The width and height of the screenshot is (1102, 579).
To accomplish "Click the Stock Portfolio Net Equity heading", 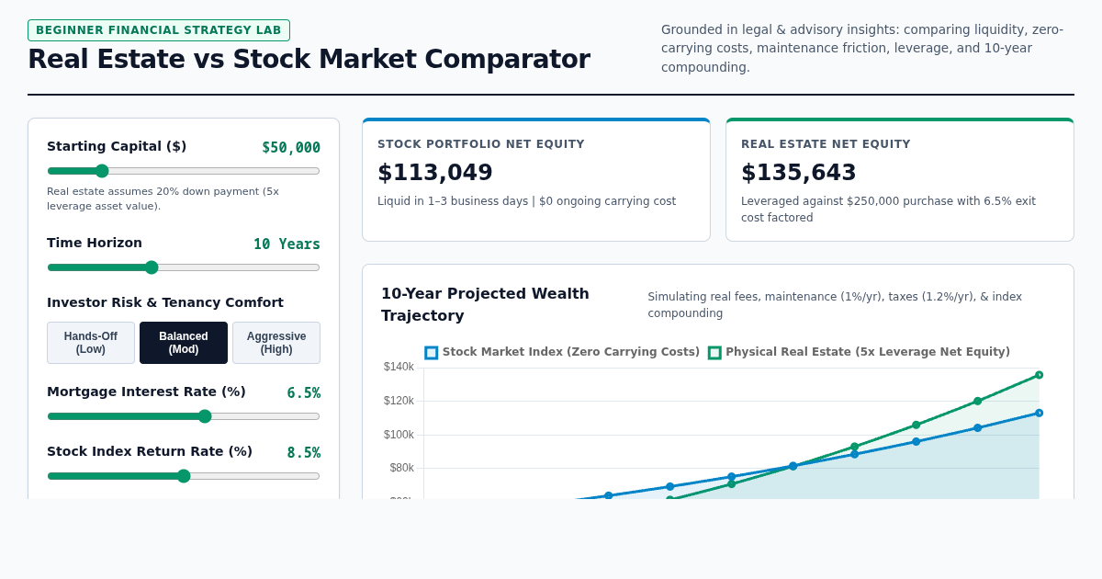I will [481, 144].
